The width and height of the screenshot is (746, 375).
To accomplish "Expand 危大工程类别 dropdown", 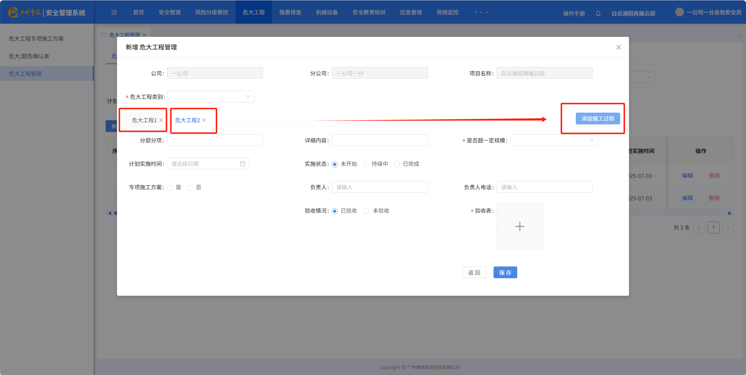I will [x=211, y=97].
